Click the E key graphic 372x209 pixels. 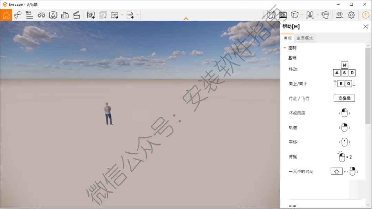click(341, 84)
